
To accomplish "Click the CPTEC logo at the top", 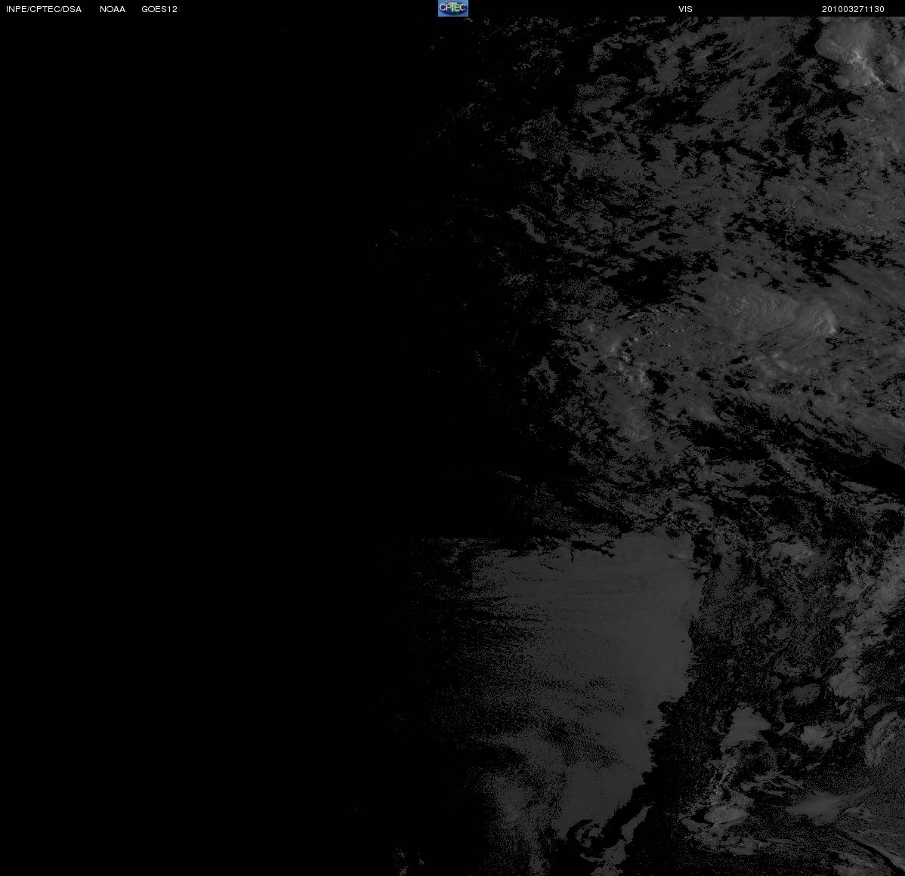I will [x=453, y=8].
